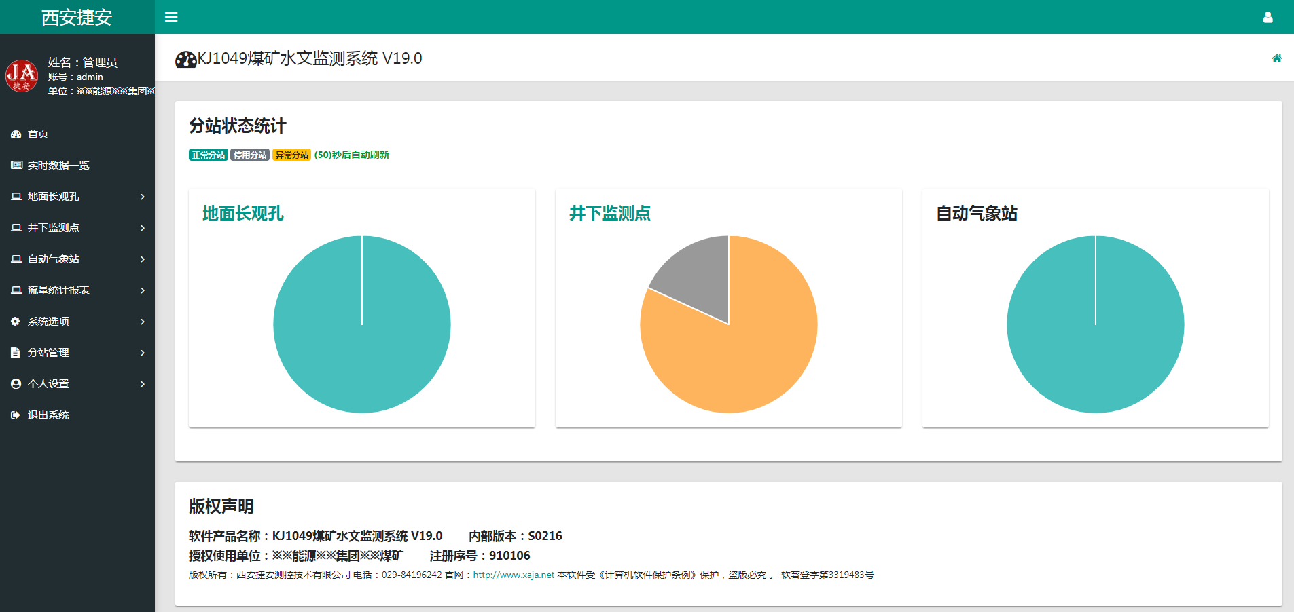Image resolution: width=1294 pixels, height=612 pixels.
Task: Open 个人设置 in sidebar
Action: click(77, 384)
